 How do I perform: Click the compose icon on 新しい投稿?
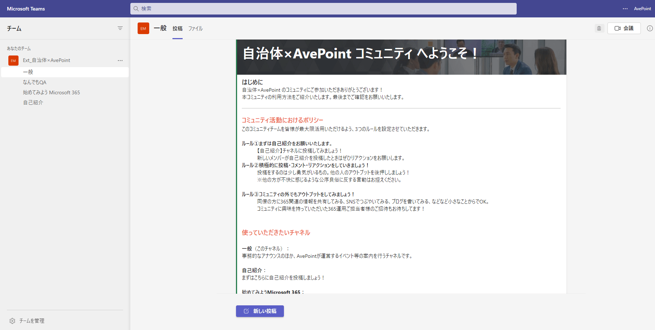coord(246,311)
